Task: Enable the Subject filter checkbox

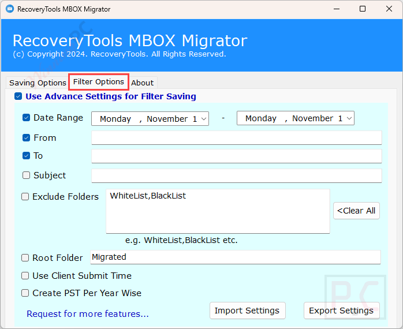Action: (26, 175)
